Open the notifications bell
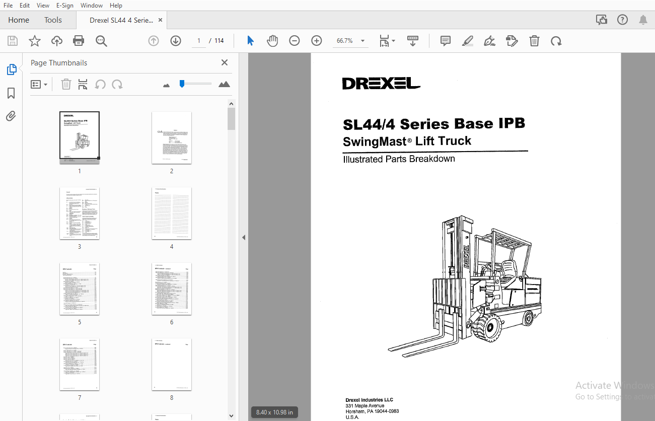 click(643, 20)
